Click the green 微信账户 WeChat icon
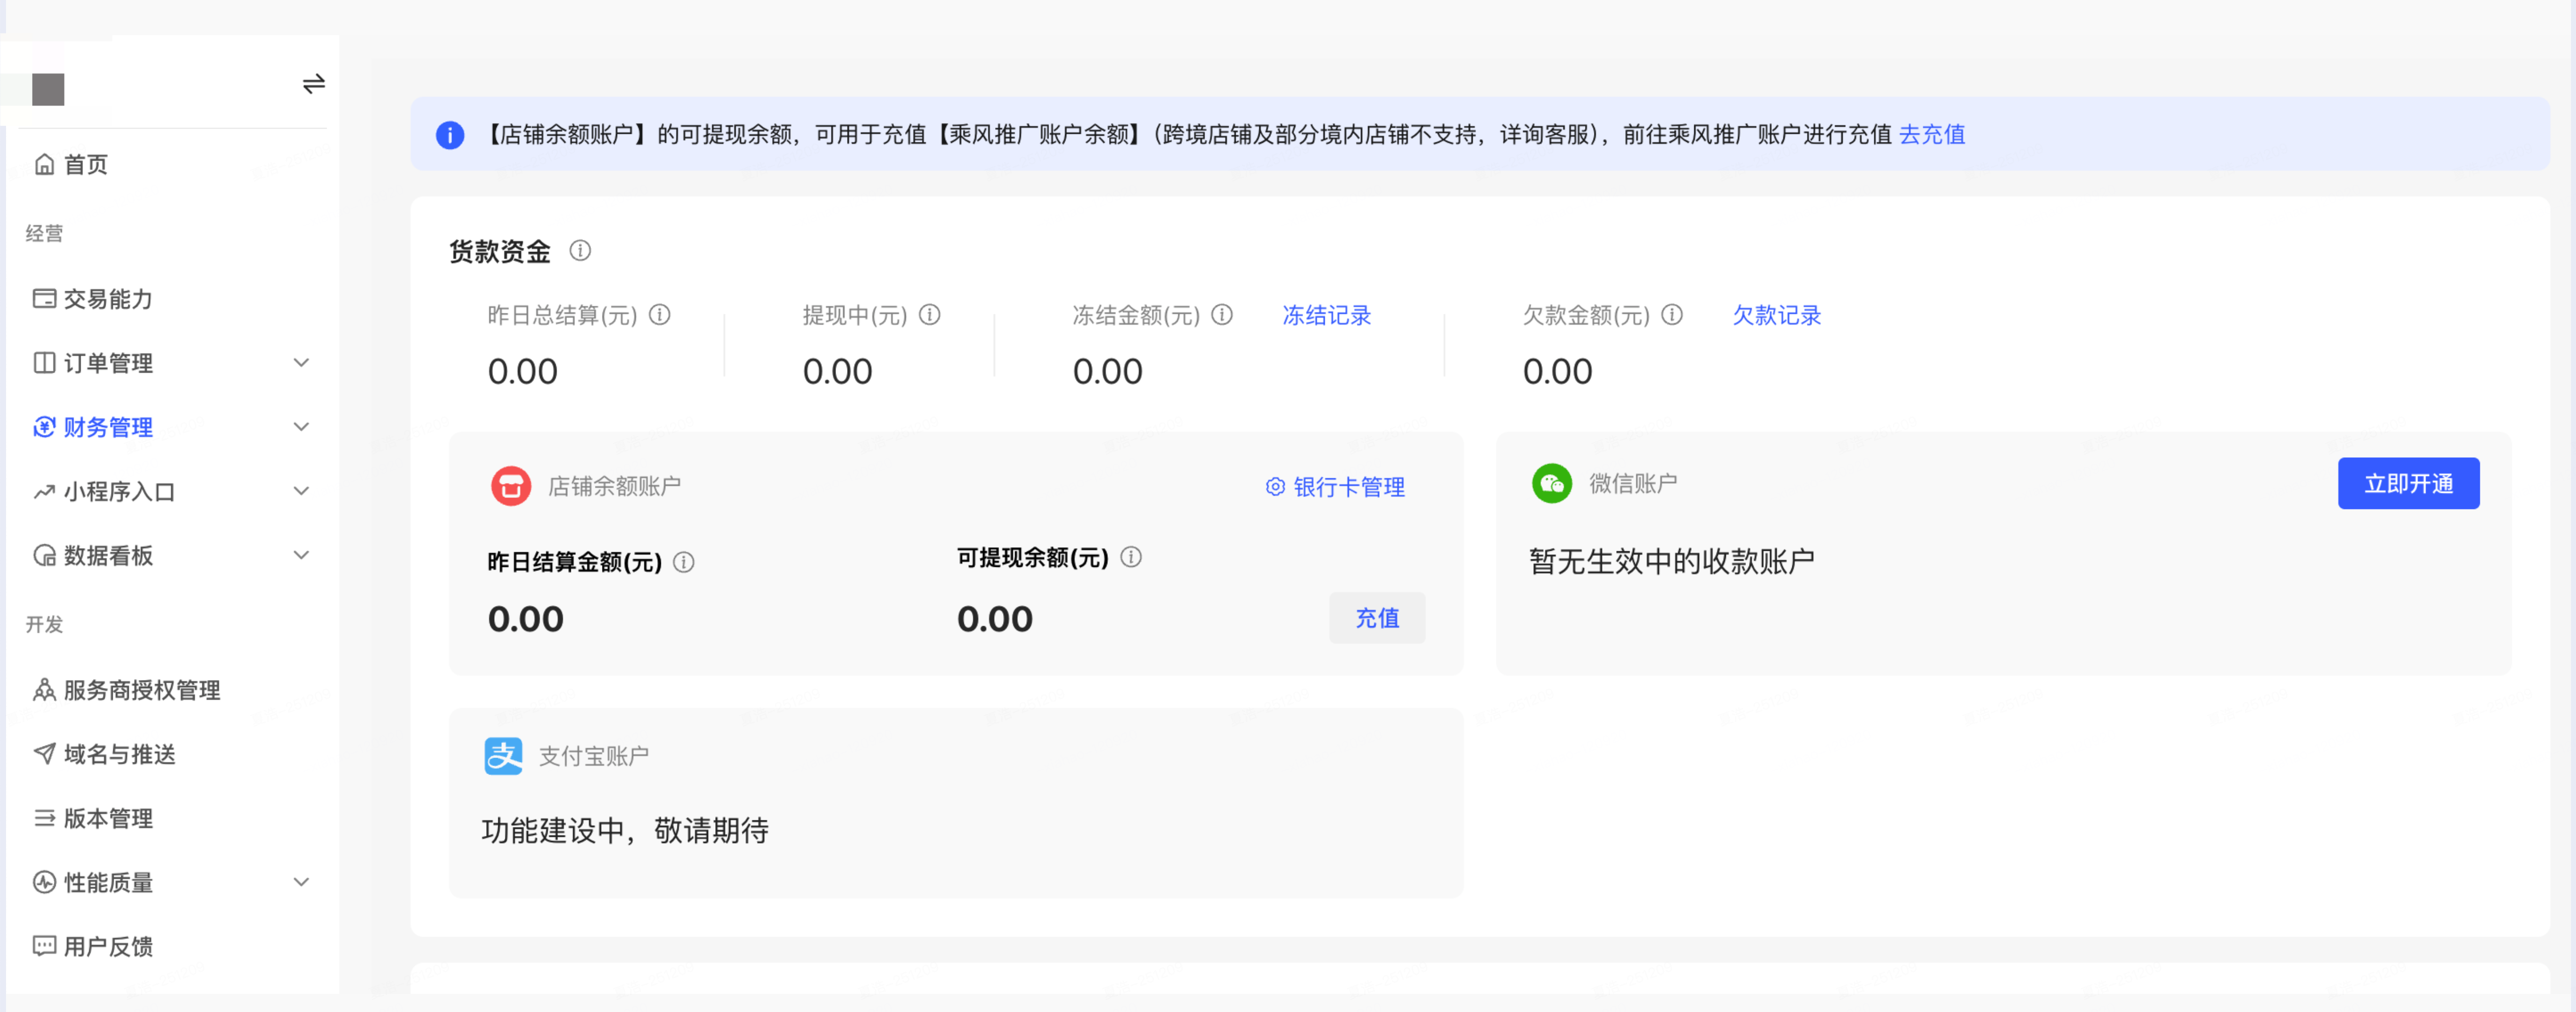 point(1552,483)
